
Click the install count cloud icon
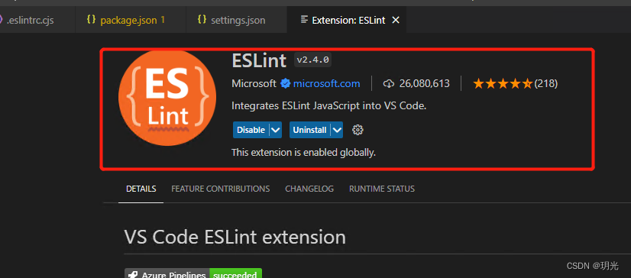388,84
